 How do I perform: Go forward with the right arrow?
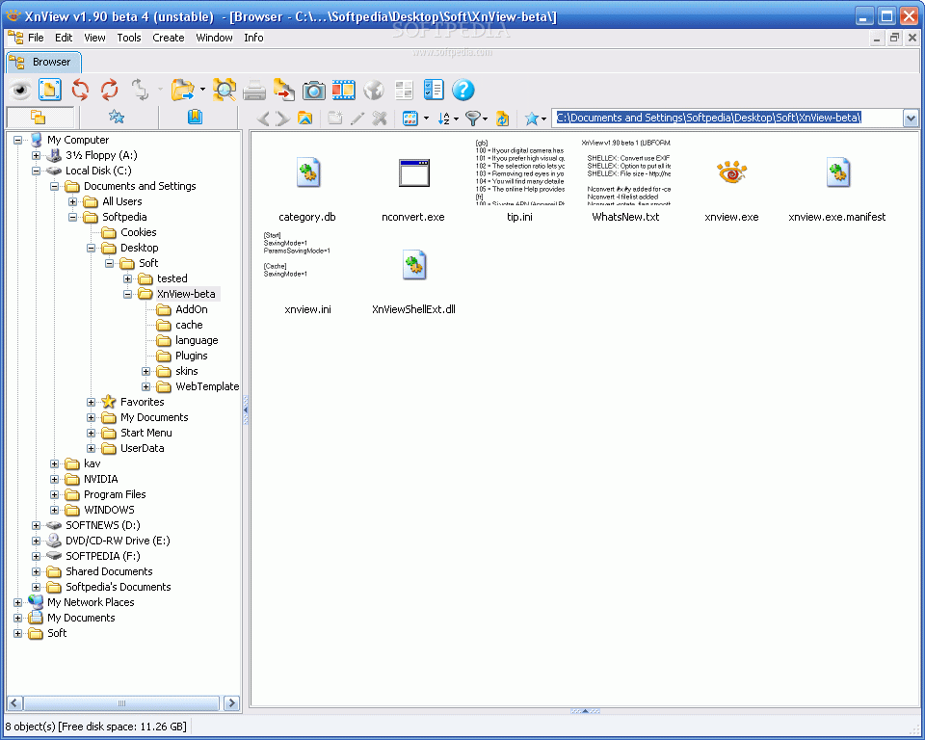coord(283,119)
